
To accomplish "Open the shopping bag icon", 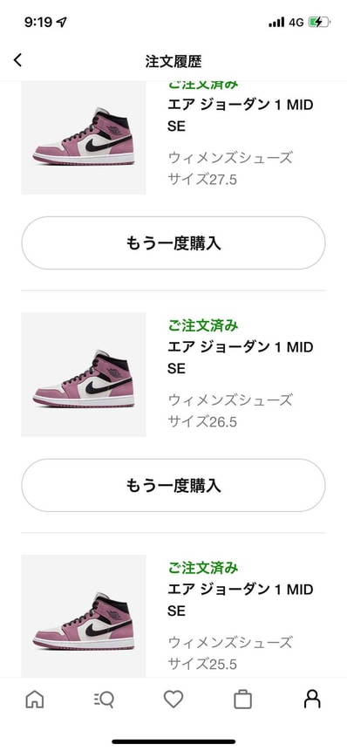I will (242, 700).
